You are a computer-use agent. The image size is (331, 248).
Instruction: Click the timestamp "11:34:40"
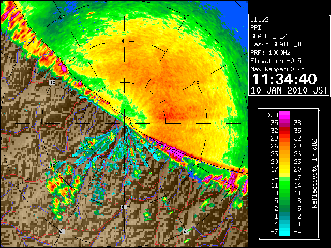(284, 79)
